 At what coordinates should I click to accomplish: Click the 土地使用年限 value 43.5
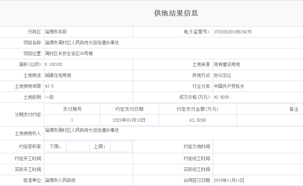[x=49, y=86]
